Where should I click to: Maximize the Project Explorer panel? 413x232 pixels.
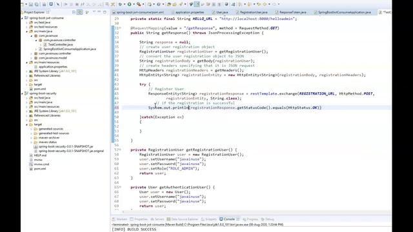coord(105,12)
